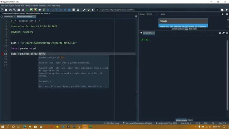This screenshot has width=229, height=129.
Task: Open Help pane options menu
Action: pyautogui.click(x=227, y=14)
